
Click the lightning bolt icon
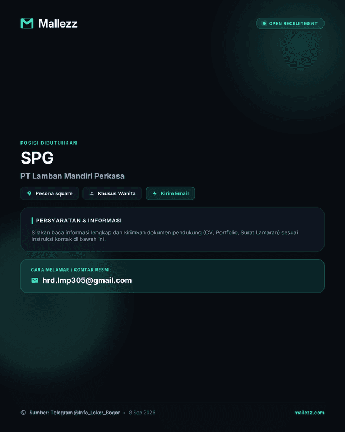pos(155,193)
